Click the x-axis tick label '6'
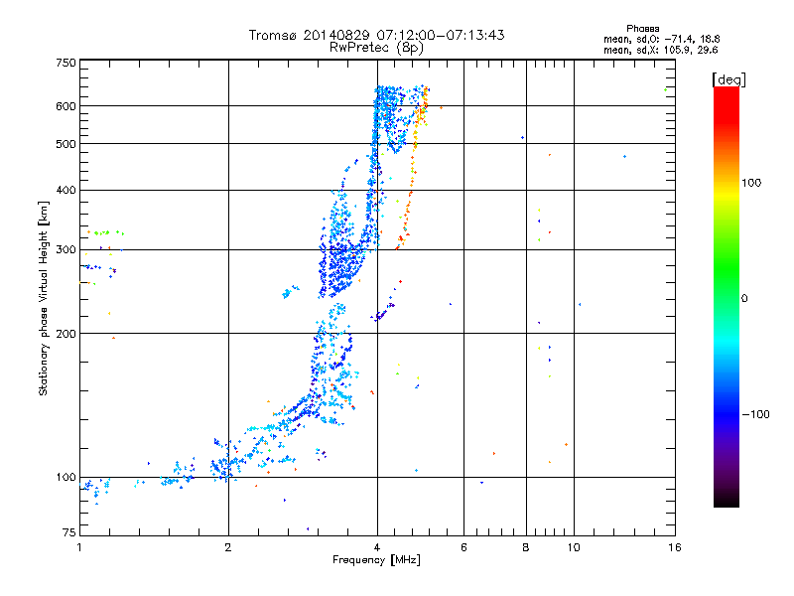 [463, 547]
